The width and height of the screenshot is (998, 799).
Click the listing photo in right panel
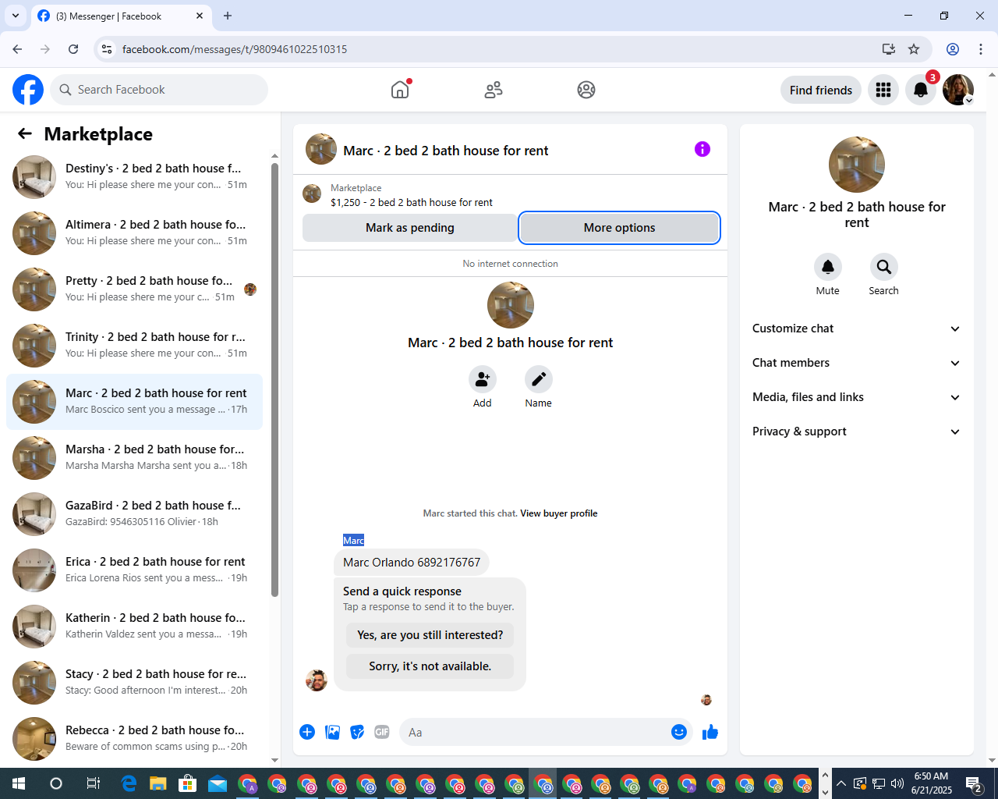[857, 165]
